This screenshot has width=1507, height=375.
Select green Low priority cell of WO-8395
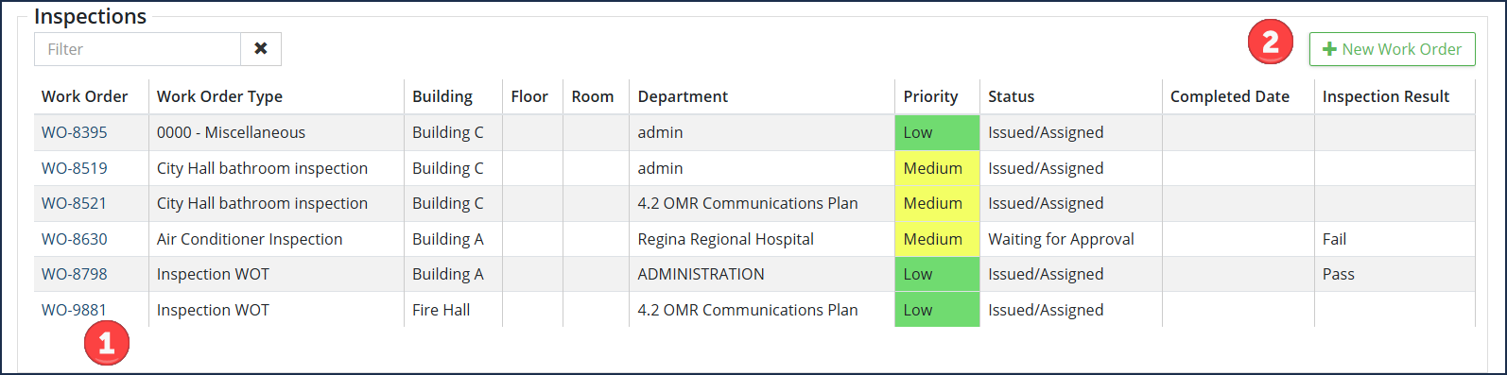click(x=937, y=132)
